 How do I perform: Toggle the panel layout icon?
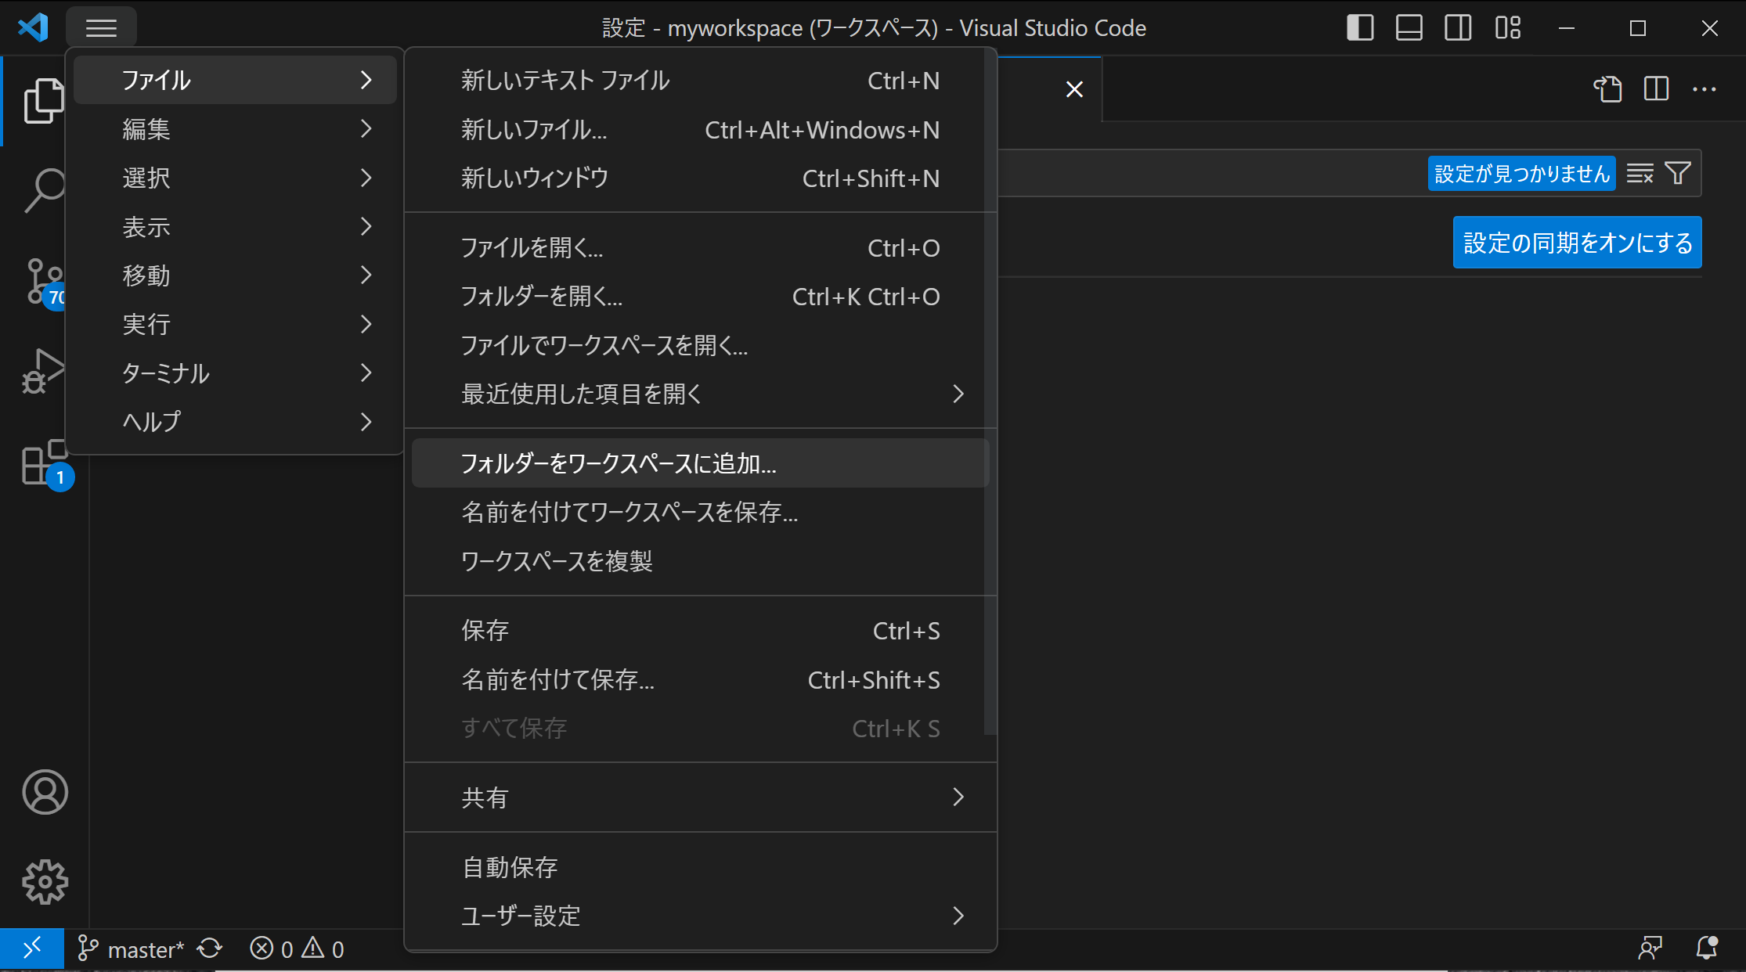coord(1409,28)
